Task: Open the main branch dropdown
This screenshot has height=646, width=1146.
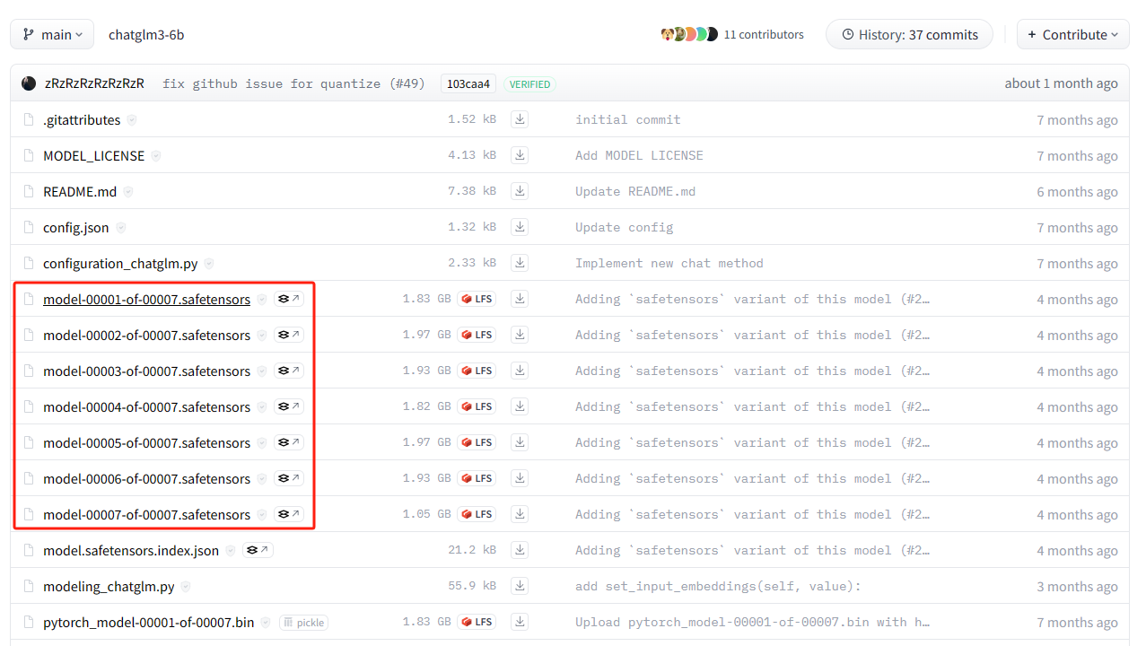Action: click(52, 34)
